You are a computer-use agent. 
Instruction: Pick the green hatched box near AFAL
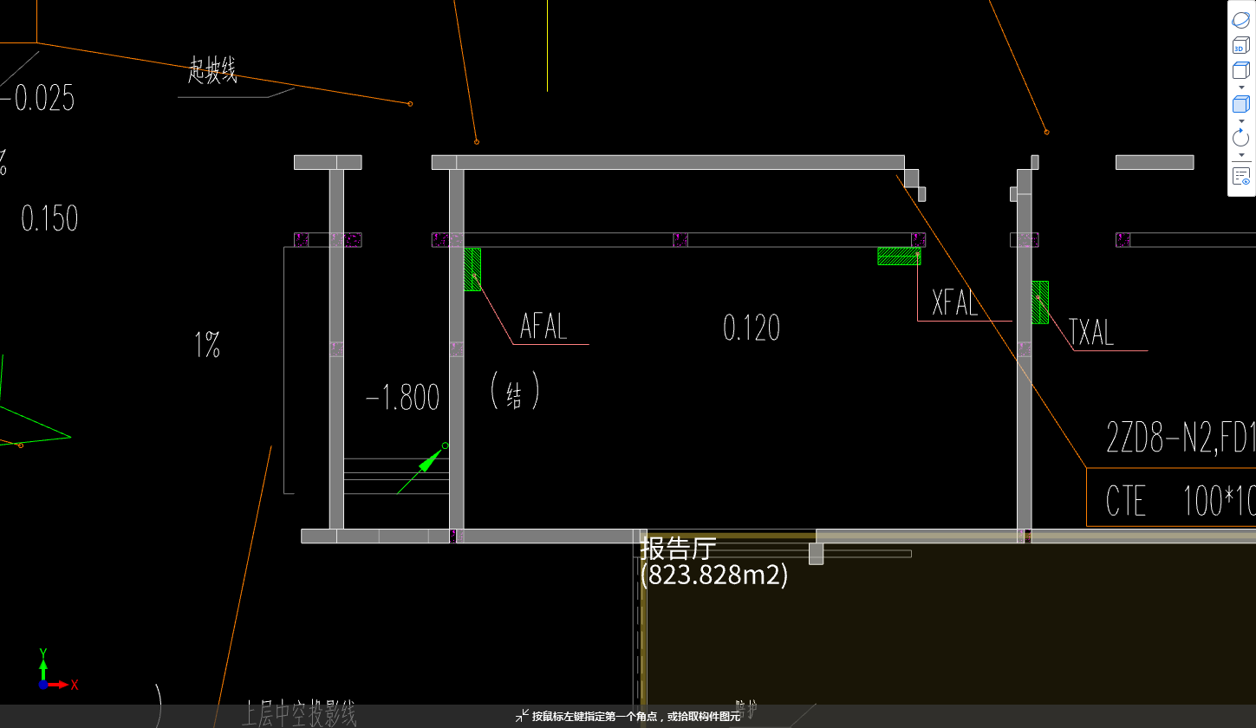[x=472, y=269]
